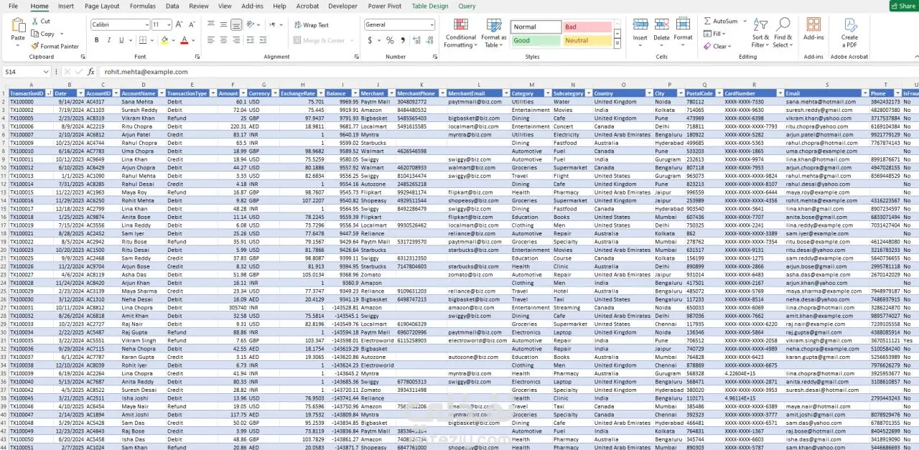The image size is (919, 450).
Task: Cut the selection with the scissors icon
Action: pyautogui.click(x=36, y=22)
